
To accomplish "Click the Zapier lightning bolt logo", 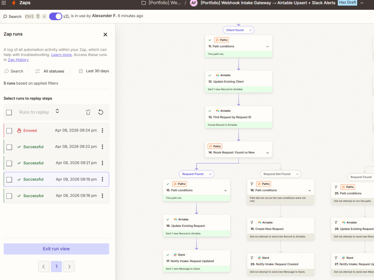I will [14, 3].
